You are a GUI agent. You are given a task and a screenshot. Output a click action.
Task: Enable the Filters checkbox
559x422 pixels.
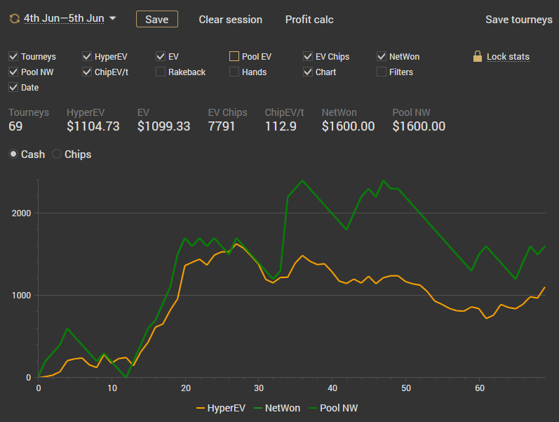click(x=382, y=72)
